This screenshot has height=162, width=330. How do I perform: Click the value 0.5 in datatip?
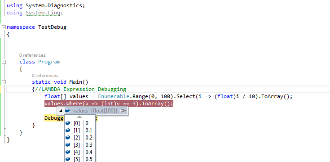click(89, 159)
